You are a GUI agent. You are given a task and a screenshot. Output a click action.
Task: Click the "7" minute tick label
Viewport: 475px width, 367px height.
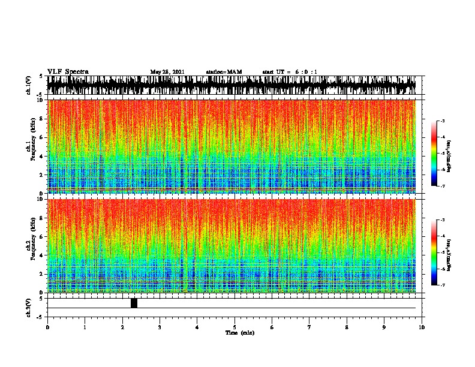click(309, 327)
